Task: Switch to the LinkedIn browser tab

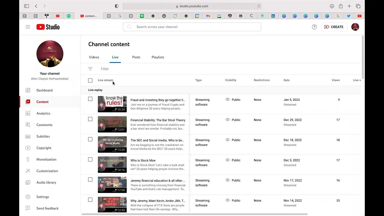Action: point(273,16)
